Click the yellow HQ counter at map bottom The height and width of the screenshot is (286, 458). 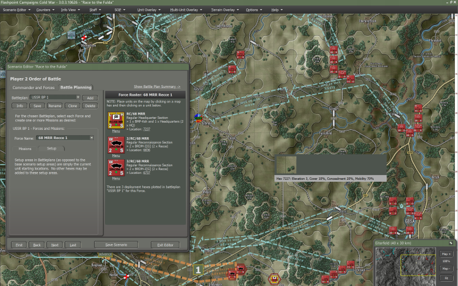274,279
